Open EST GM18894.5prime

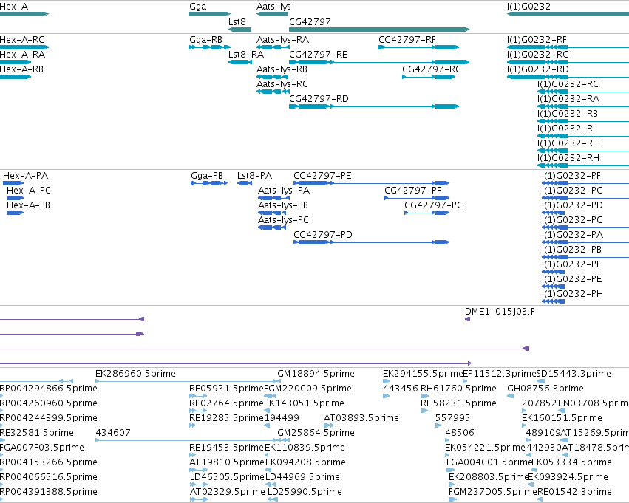pos(279,381)
